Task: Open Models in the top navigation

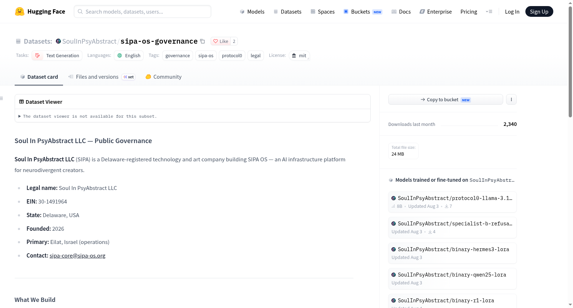Action: pos(252,11)
